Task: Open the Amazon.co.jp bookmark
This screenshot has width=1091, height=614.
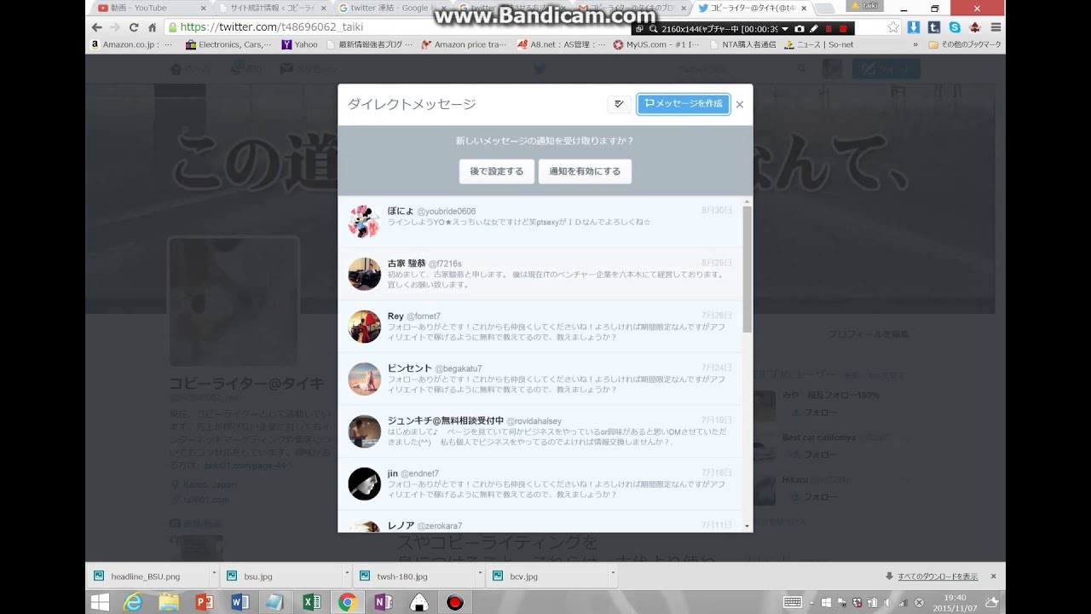Action: [x=131, y=44]
